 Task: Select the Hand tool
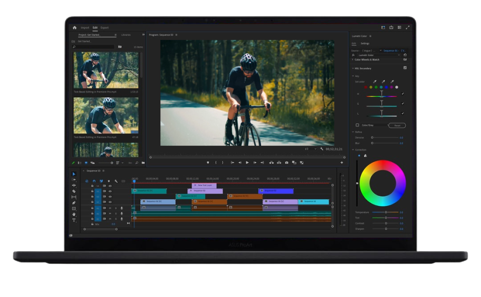coord(74,214)
